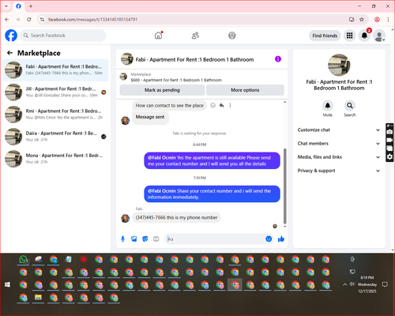Viewport: 395px width, 316px height.
Task: Click the Find friends button
Action: pyautogui.click(x=325, y=36)
